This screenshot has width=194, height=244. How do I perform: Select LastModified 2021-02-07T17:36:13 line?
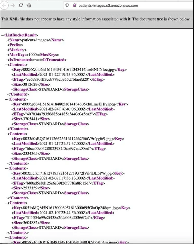[x=63, y=178]
